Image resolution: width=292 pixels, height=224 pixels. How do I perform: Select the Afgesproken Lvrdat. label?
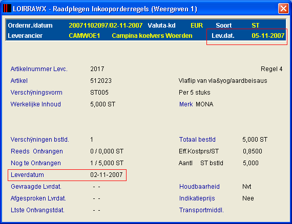pyautogui.click(x=38, y=198)
